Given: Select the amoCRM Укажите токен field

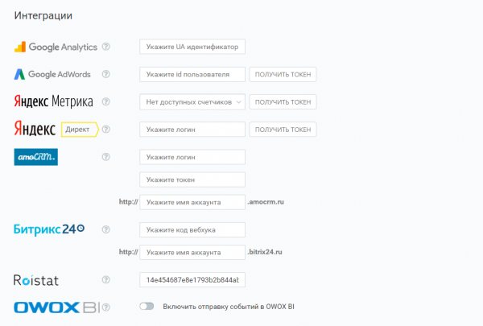Looking at the screenshot, I should pos(192,180).
